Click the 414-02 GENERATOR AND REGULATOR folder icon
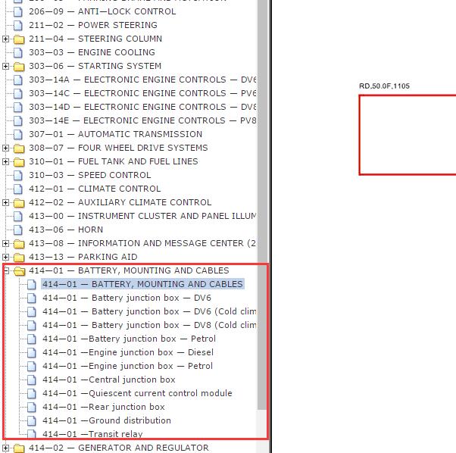 tap(19, 448)
